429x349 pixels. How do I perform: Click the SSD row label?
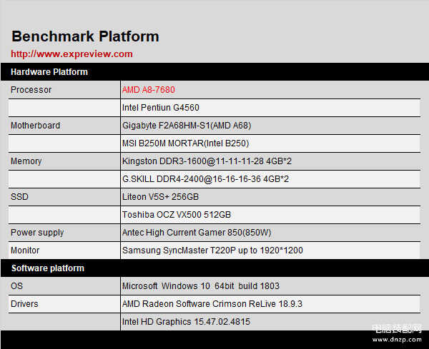point(19,196)
